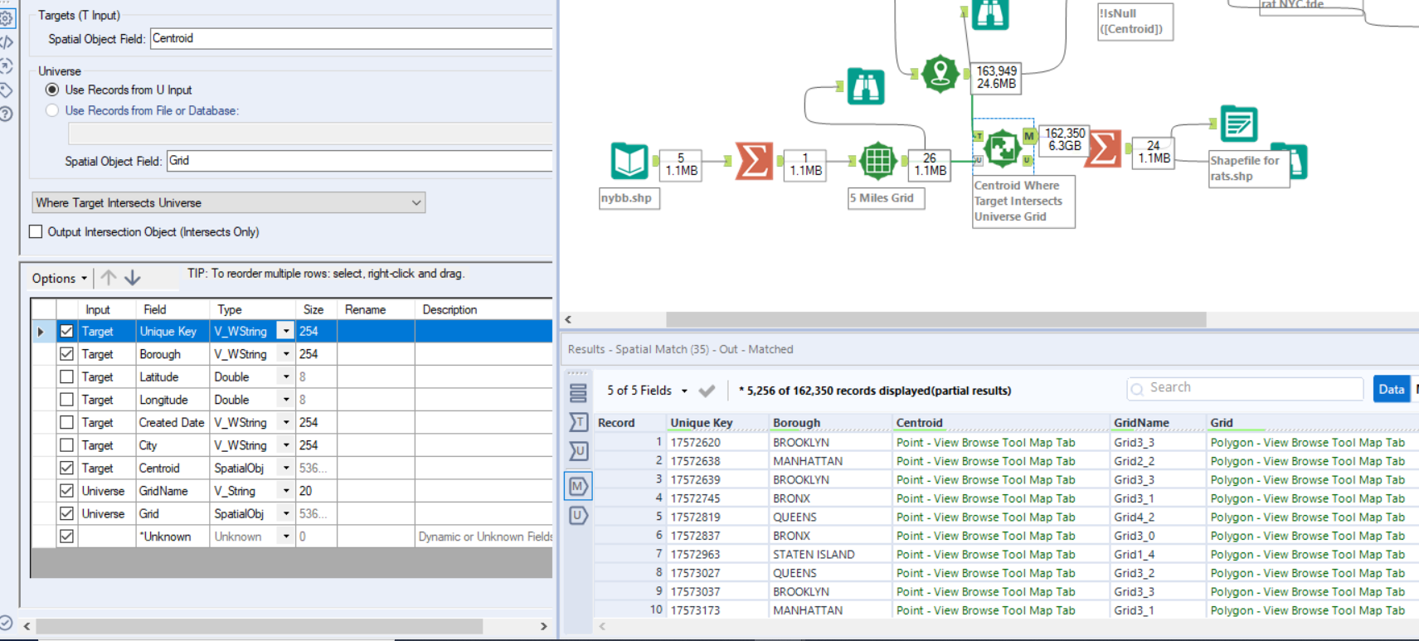Click the Create Points tool icon

[x=940, y=74]
